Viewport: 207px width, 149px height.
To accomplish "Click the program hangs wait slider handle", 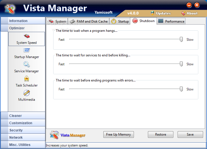I will click(181, 39).
